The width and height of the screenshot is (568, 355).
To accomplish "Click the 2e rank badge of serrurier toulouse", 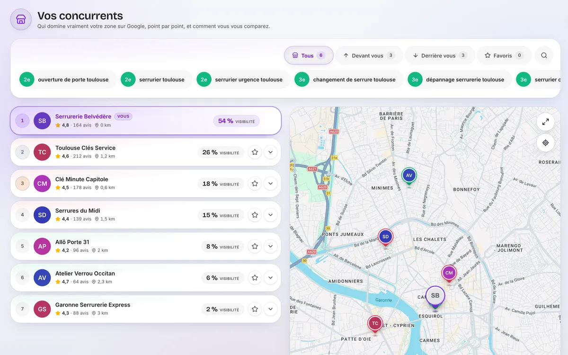I will (x=128, y=80).
